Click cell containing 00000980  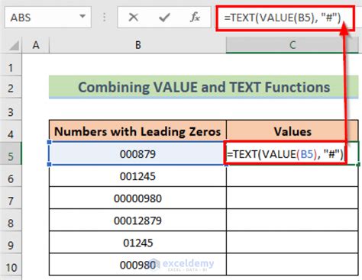coord(137,198)
